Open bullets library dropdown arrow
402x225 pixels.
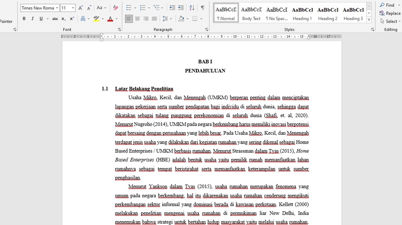coord(135,8)
